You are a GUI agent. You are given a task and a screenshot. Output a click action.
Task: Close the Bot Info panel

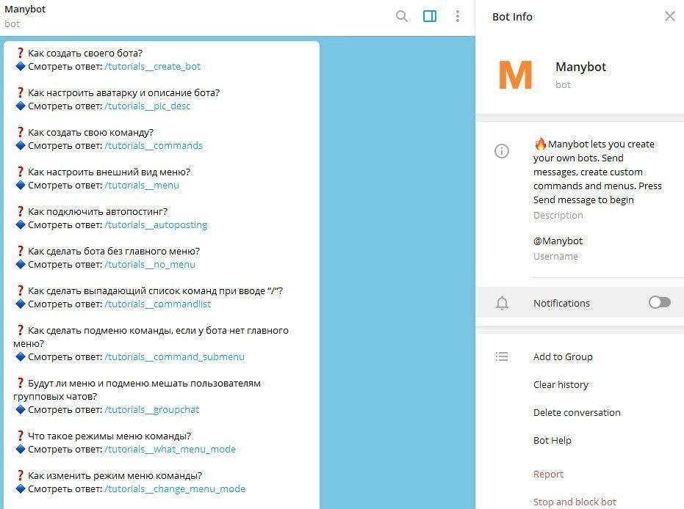click(669, 17)
